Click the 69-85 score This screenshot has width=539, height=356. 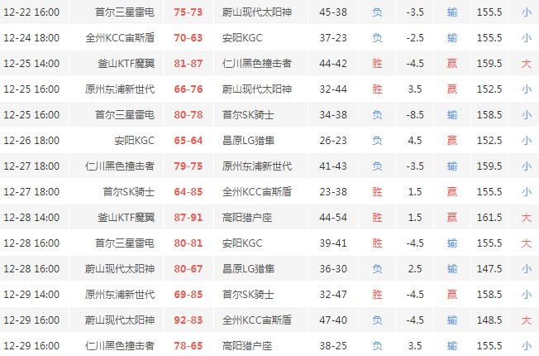(188, 295)
